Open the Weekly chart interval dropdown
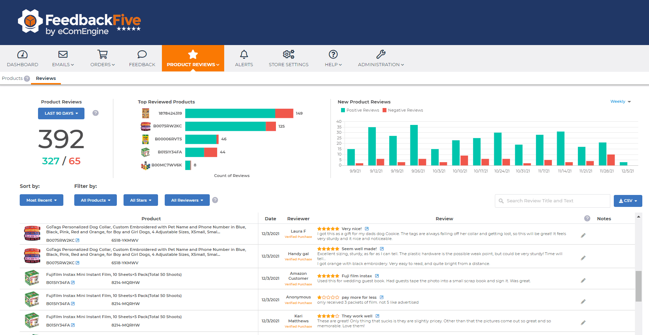The height and width of the screenshot is (335, 649). point(620,101)
